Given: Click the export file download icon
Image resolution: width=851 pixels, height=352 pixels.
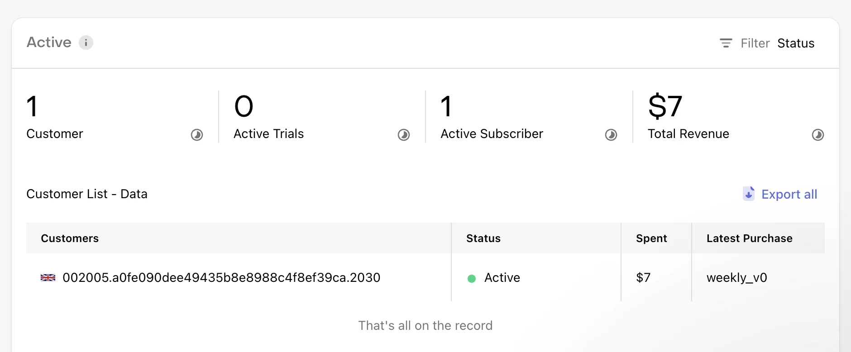Looking at the screenshot, I should (x=749, y=194).
